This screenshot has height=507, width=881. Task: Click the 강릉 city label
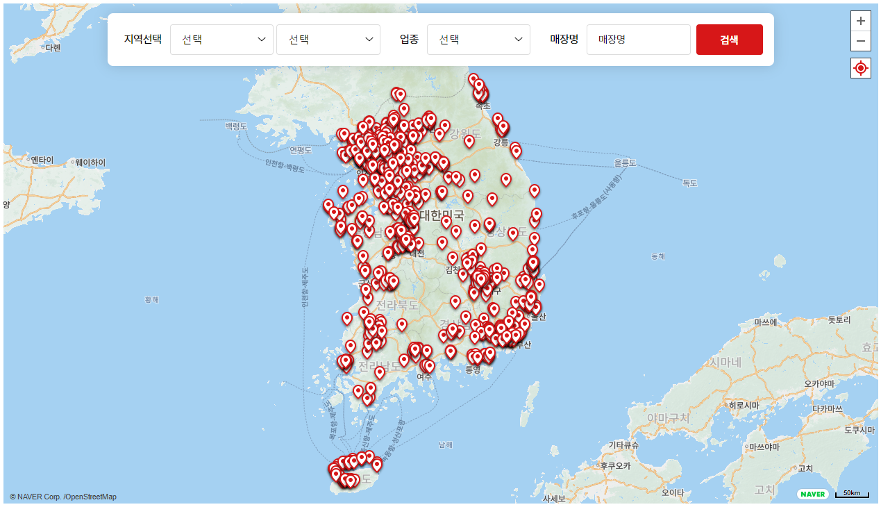click(x=501, y=142)
